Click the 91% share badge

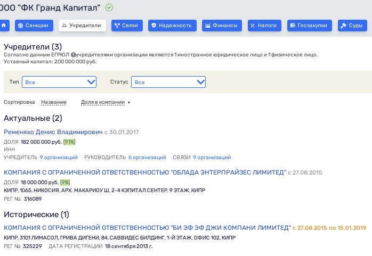tap(69, 142)
